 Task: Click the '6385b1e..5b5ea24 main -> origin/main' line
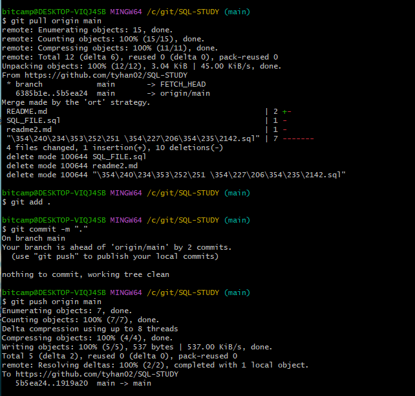pyautogui.click(x=112, y=93)
